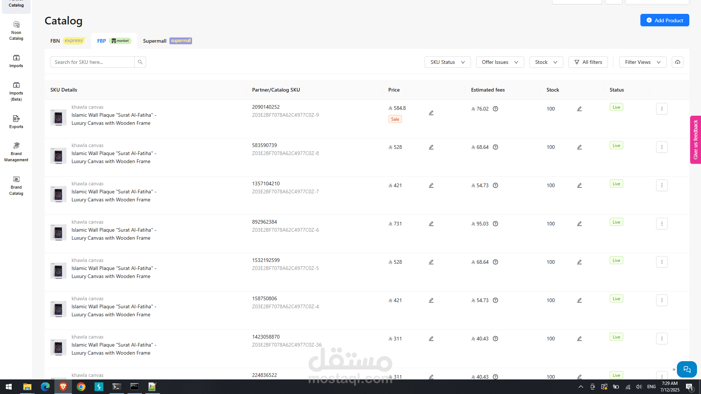
Task: Open Noon Catalog in sidebar
Action: click(x=16, y=31)
